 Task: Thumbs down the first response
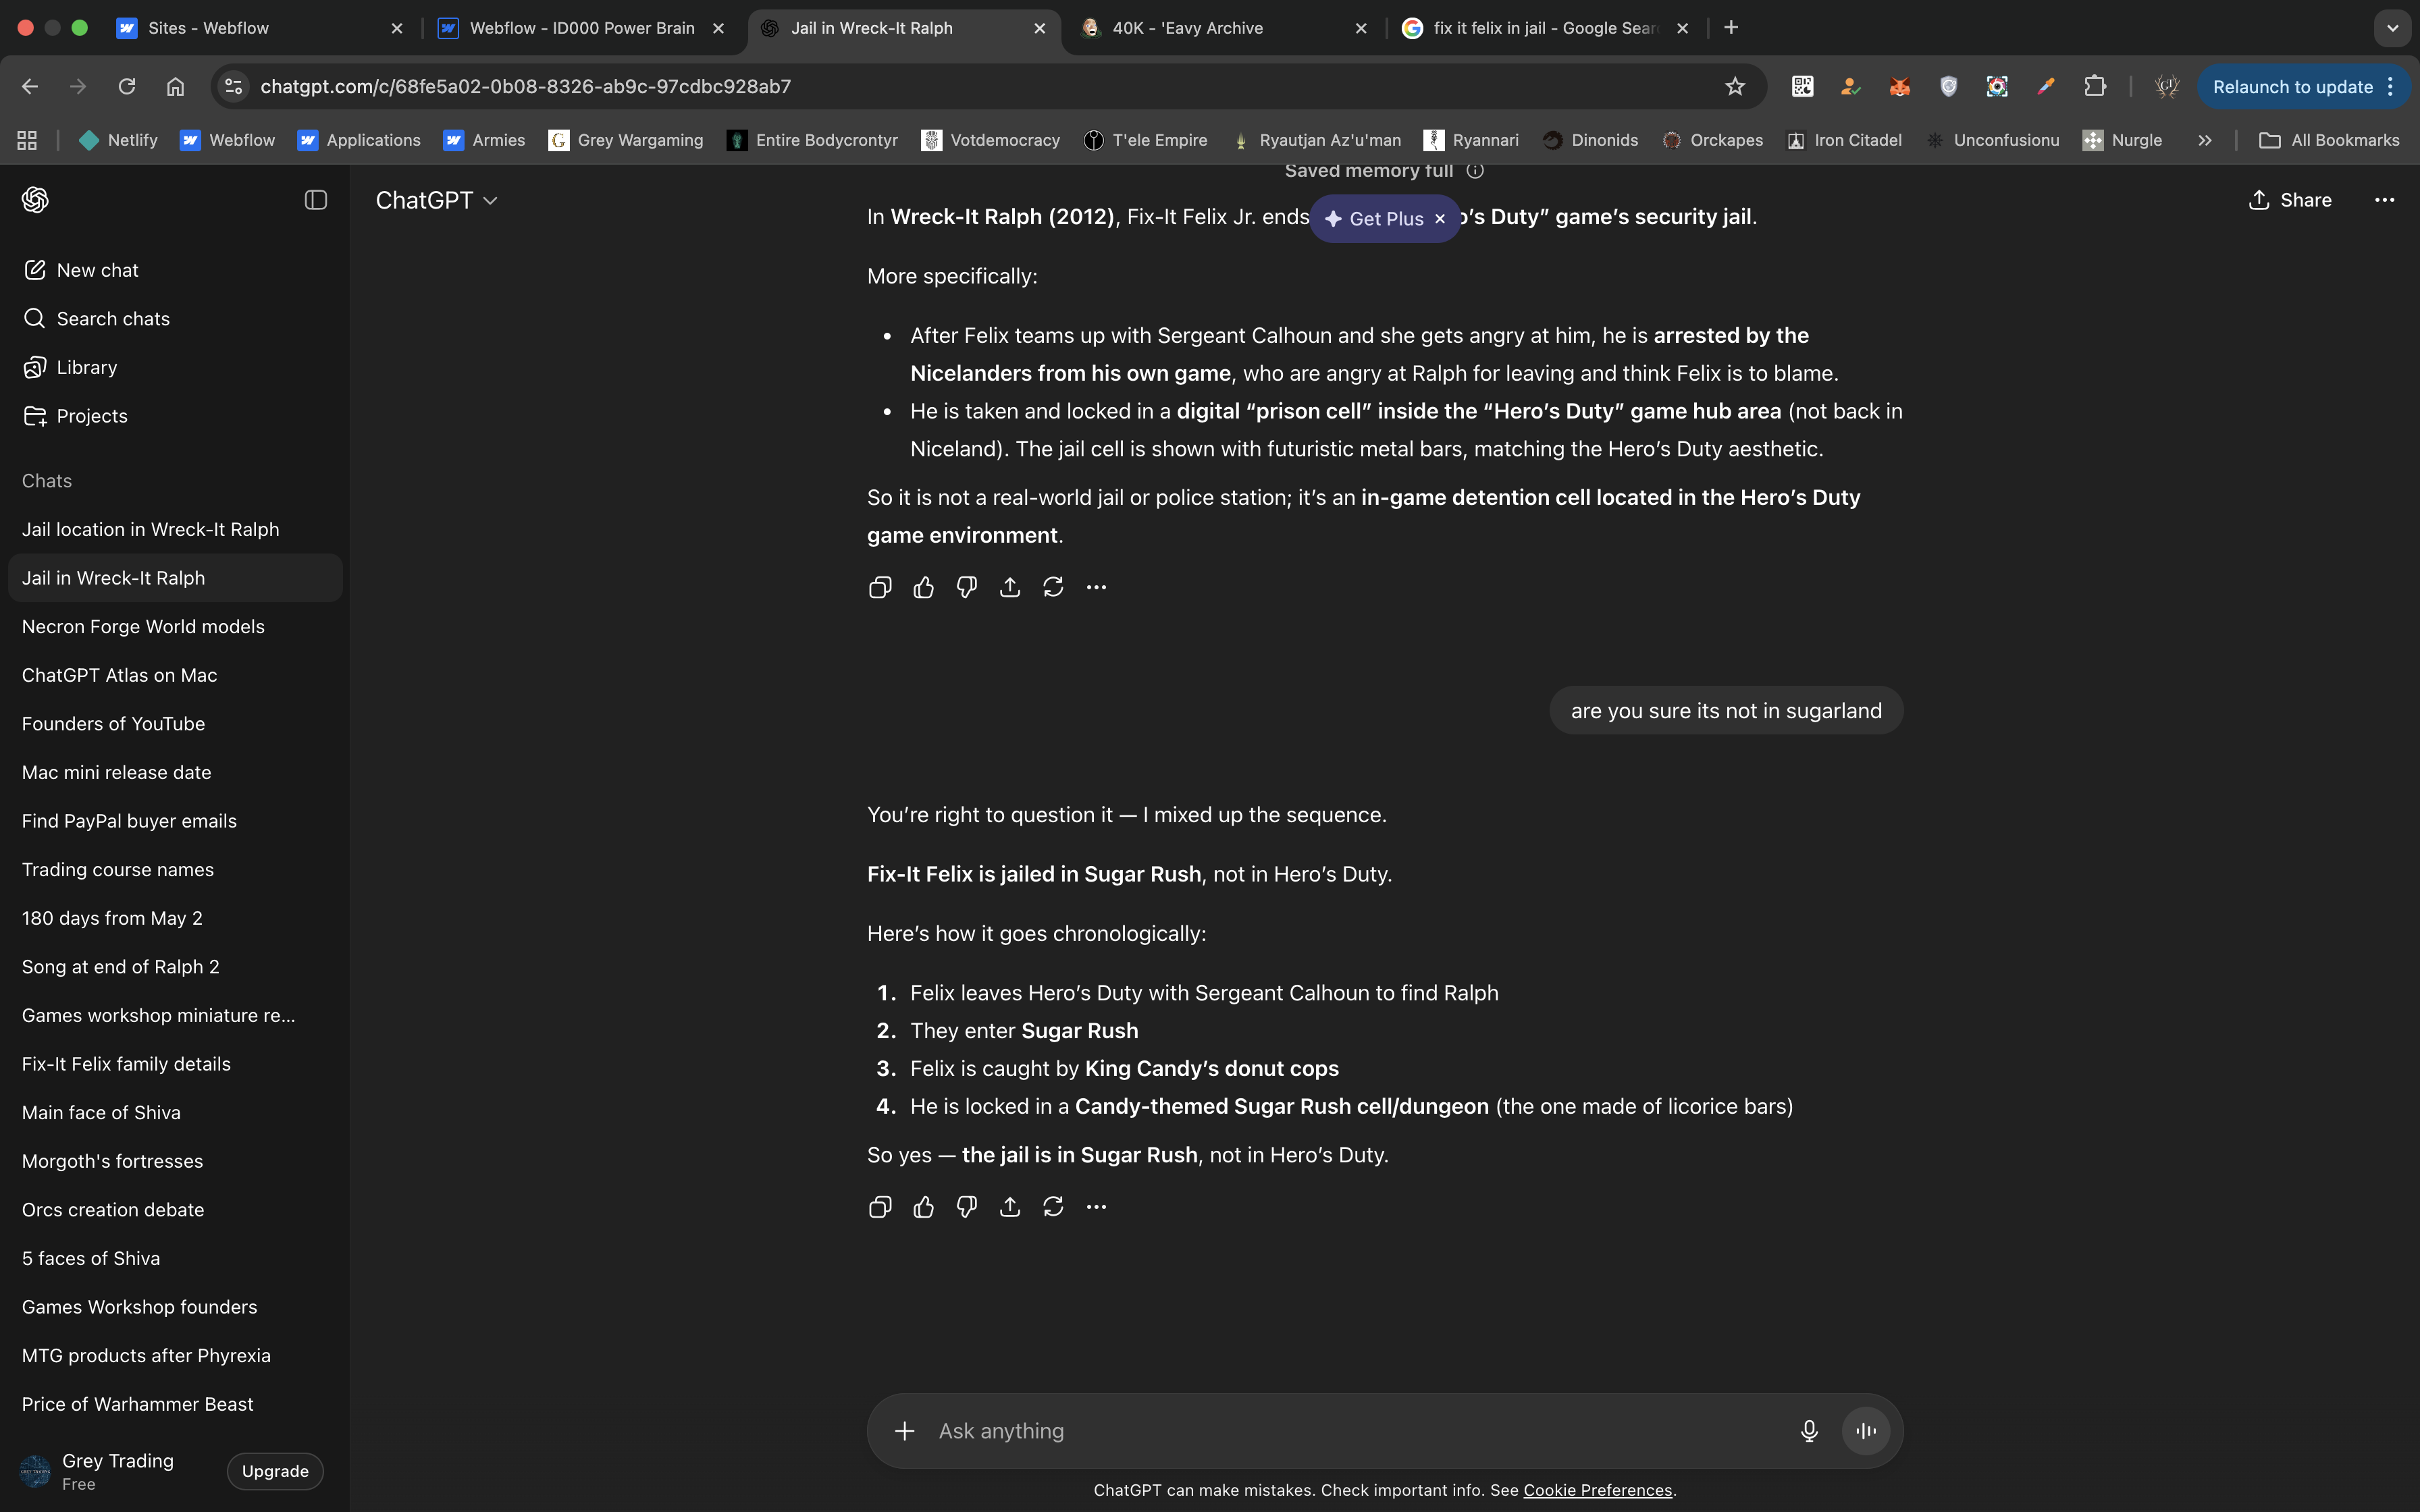(966, 587)
